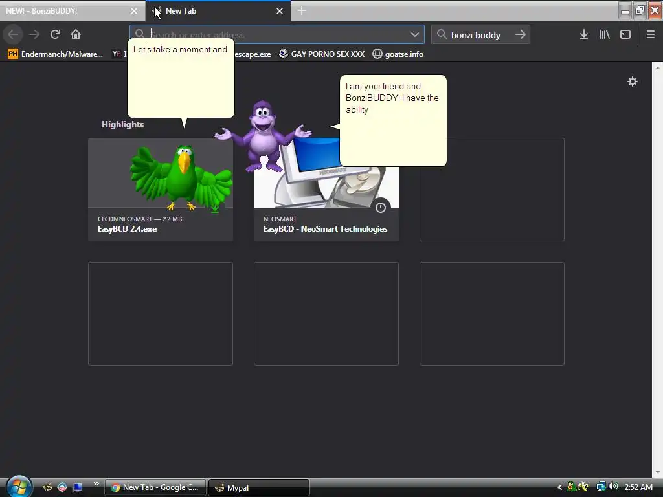Launch Mypal from the quick launch raccoon icon

point(47,487)
